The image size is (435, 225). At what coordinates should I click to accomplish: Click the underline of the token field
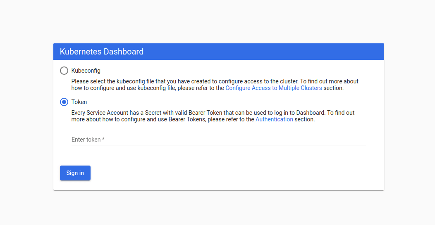pyautogui.click(x=219, y=145)
